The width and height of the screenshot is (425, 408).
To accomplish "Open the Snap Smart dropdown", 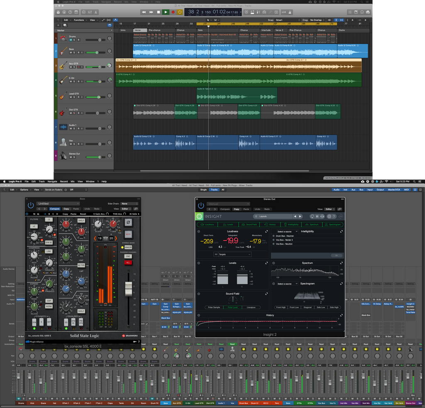I will (288, 20).
